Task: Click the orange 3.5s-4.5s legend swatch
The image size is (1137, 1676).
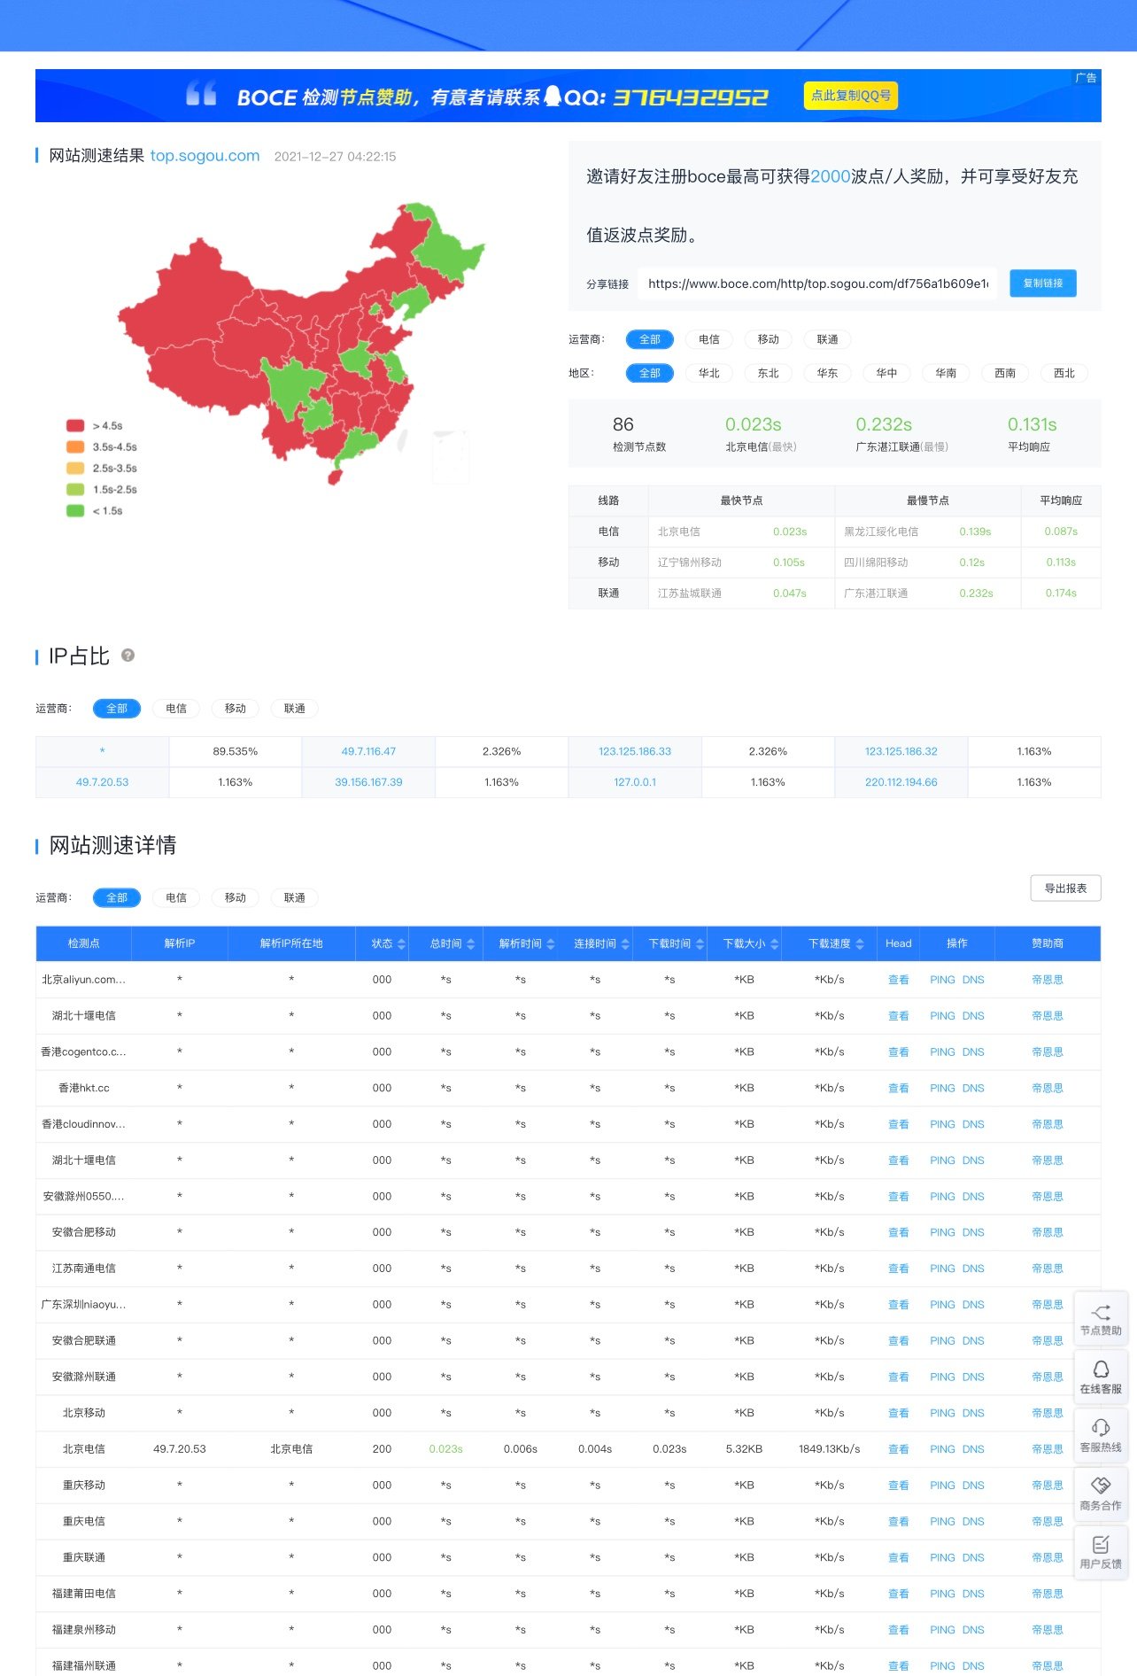Action: (75, 447)
